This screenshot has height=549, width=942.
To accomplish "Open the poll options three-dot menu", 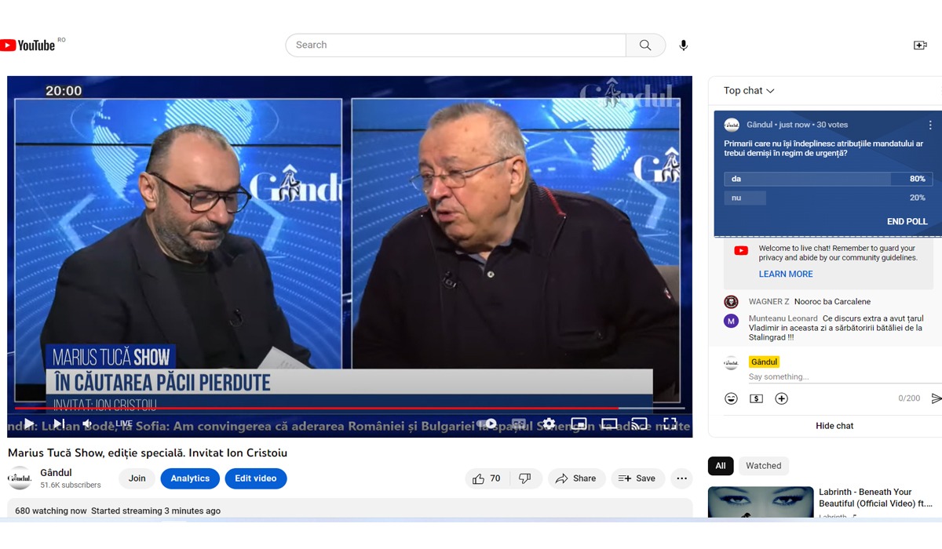I will click(930, 125).
